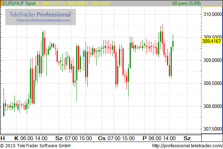Click the Cs day label on time axis

[x=102, y=138]
